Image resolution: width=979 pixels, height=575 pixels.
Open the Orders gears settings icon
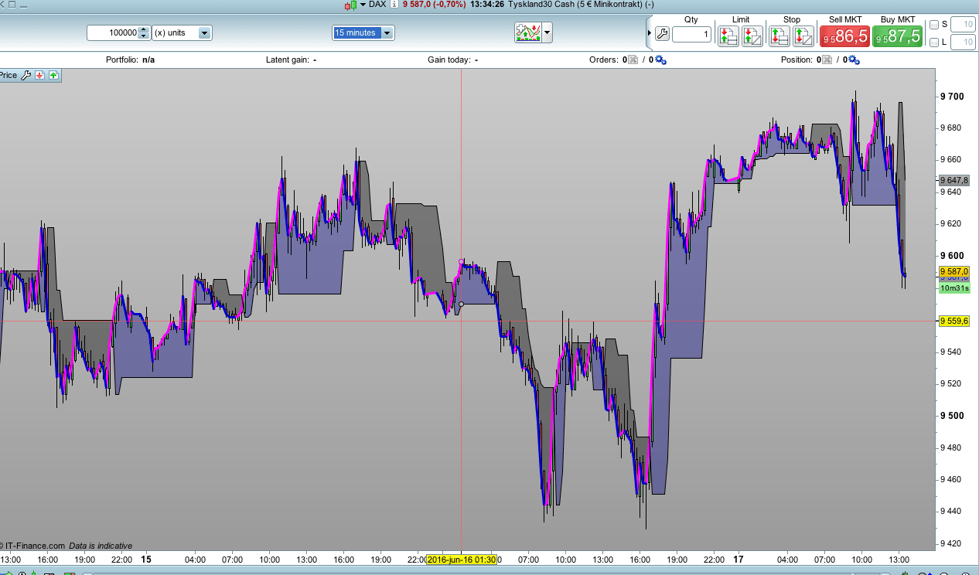(x=660, y=60)
